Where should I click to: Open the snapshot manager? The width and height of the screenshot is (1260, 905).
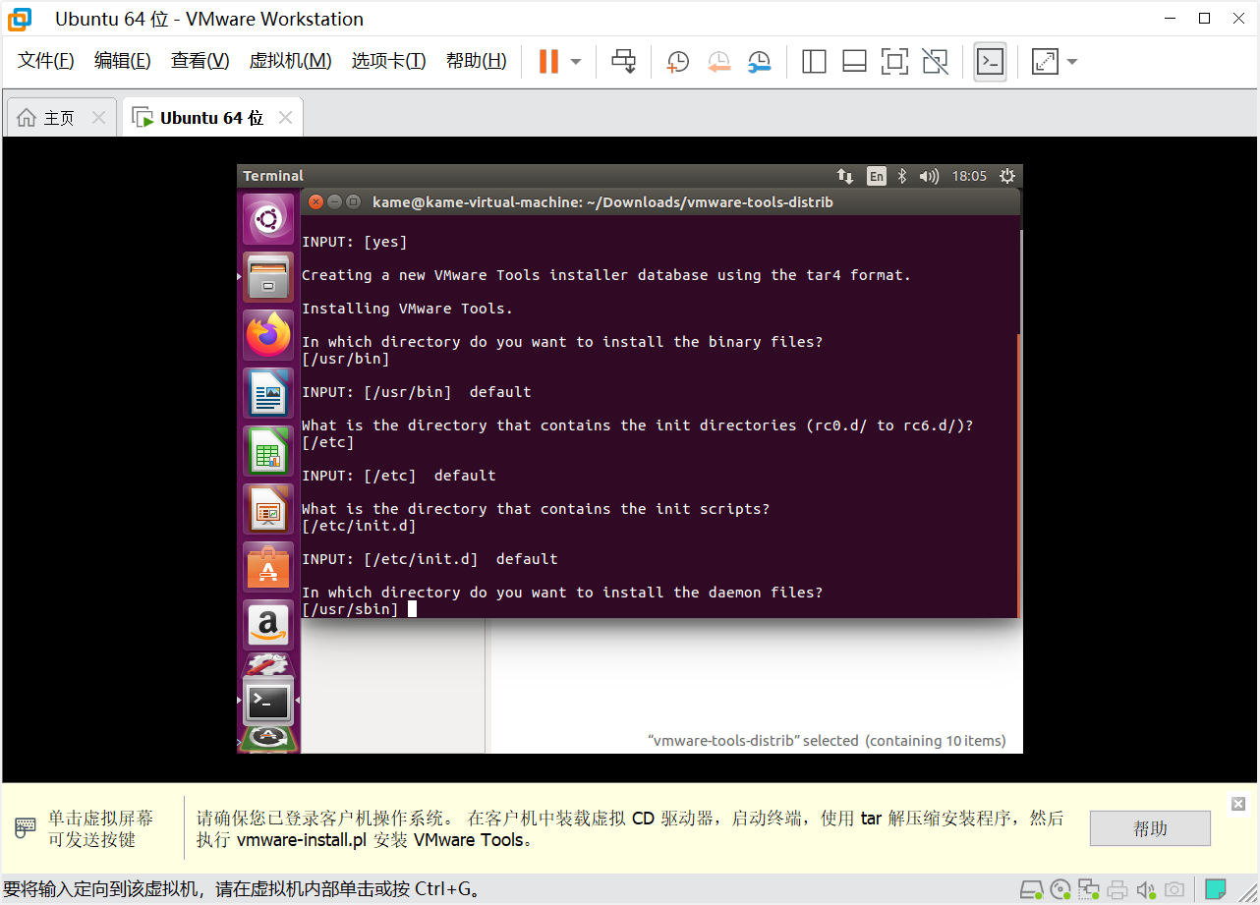click(x=759, y=62)
